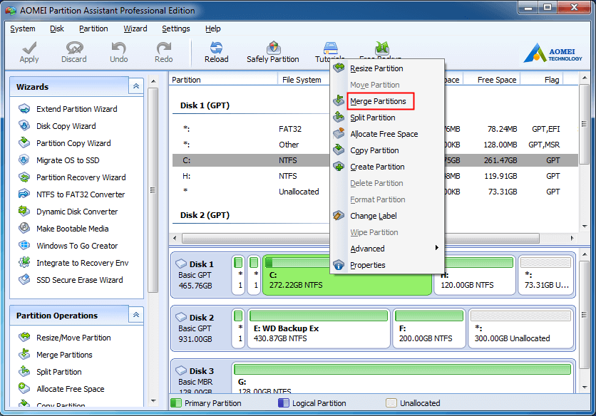Open NTFS to FAT32 Converter icon
Viewport: 596px width, 416px height.
(x=24, y=194)
